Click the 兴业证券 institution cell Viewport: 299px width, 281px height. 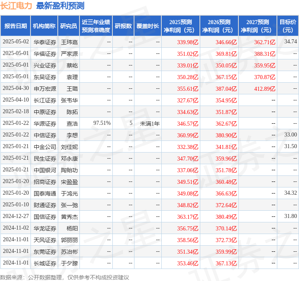[x=45, y=65]
